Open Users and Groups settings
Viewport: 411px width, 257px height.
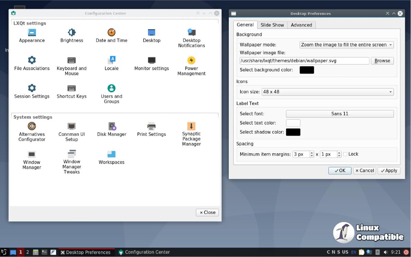(111, 88)
